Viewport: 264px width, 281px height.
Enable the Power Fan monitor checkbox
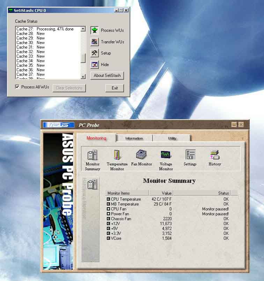(x=108, y=214)
